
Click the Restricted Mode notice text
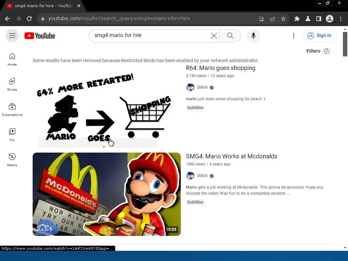[x=145, y=60]
